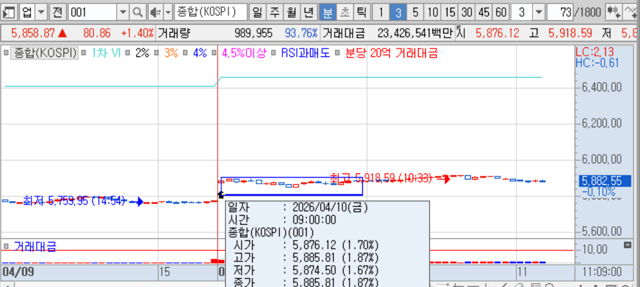Select the 초 second chart tab
Viewport: 640px width, 287px height.
pyautogui.click(x=344, y=13)
